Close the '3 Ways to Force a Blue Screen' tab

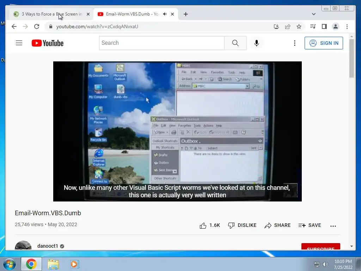coord(88,14)
